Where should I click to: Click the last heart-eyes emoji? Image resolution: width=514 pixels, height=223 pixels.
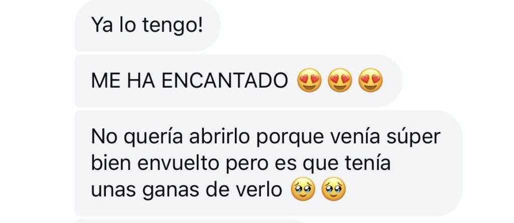(370, 81)
